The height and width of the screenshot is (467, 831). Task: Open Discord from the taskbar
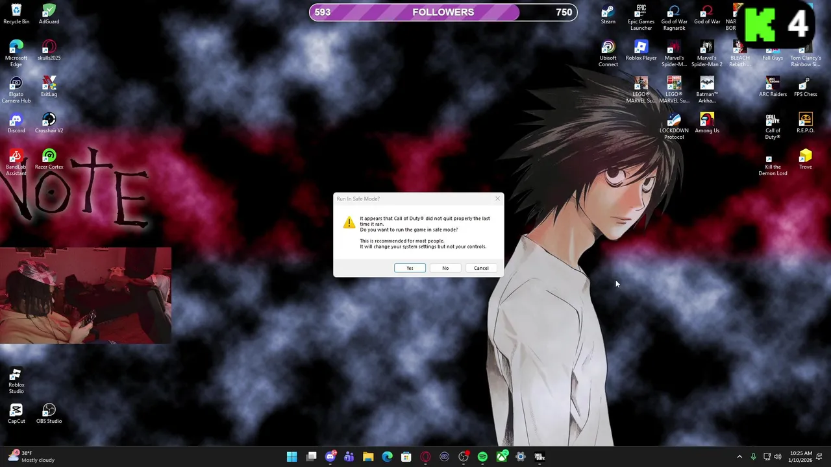coord(330,457)
